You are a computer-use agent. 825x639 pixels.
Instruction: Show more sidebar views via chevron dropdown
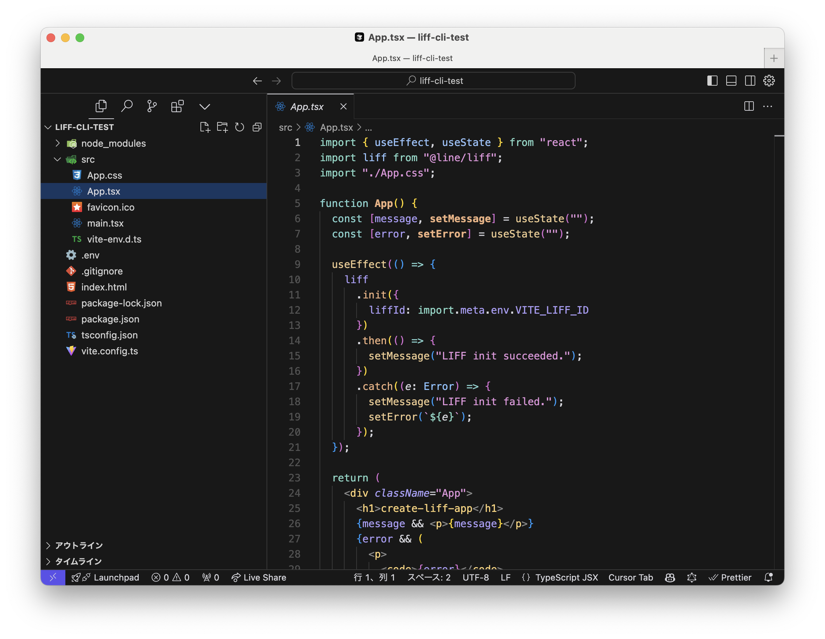coord(204,106)
